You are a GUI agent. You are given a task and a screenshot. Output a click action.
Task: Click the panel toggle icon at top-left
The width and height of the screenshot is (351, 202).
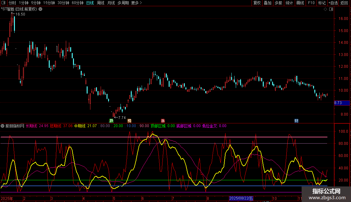click(x=3, y=3)
